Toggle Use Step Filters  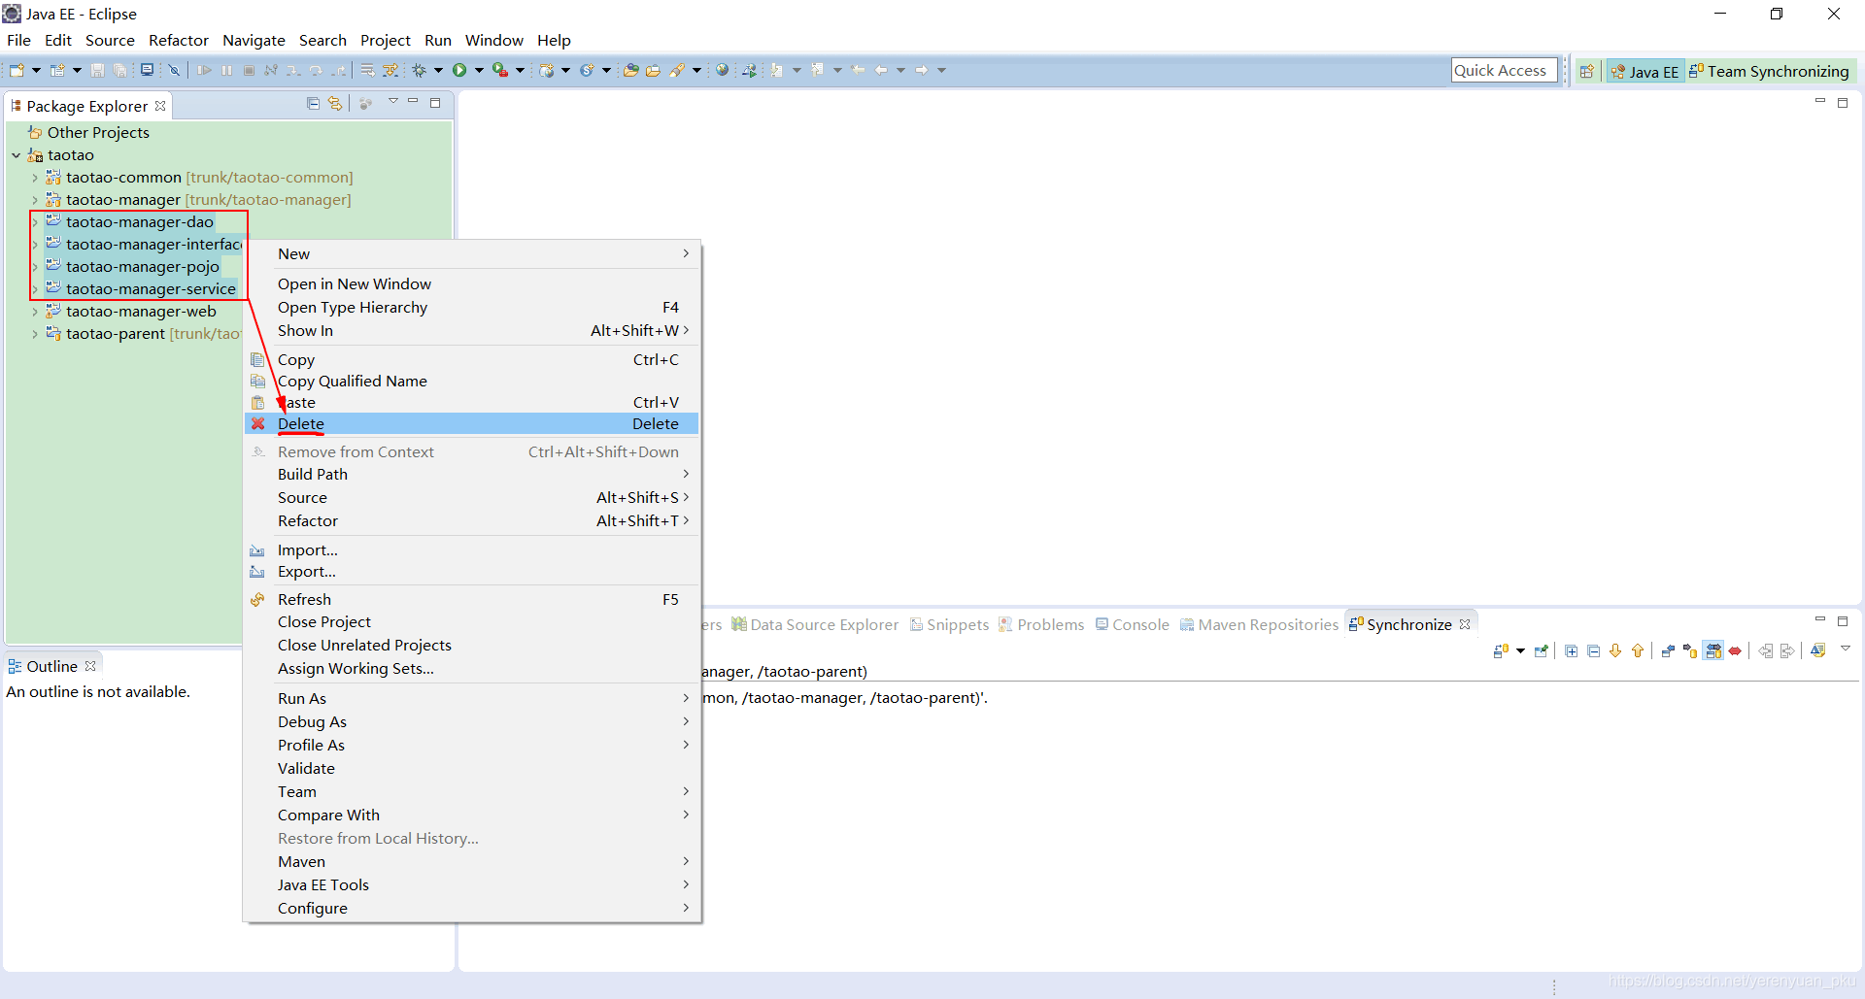click(x=390, y=70)
